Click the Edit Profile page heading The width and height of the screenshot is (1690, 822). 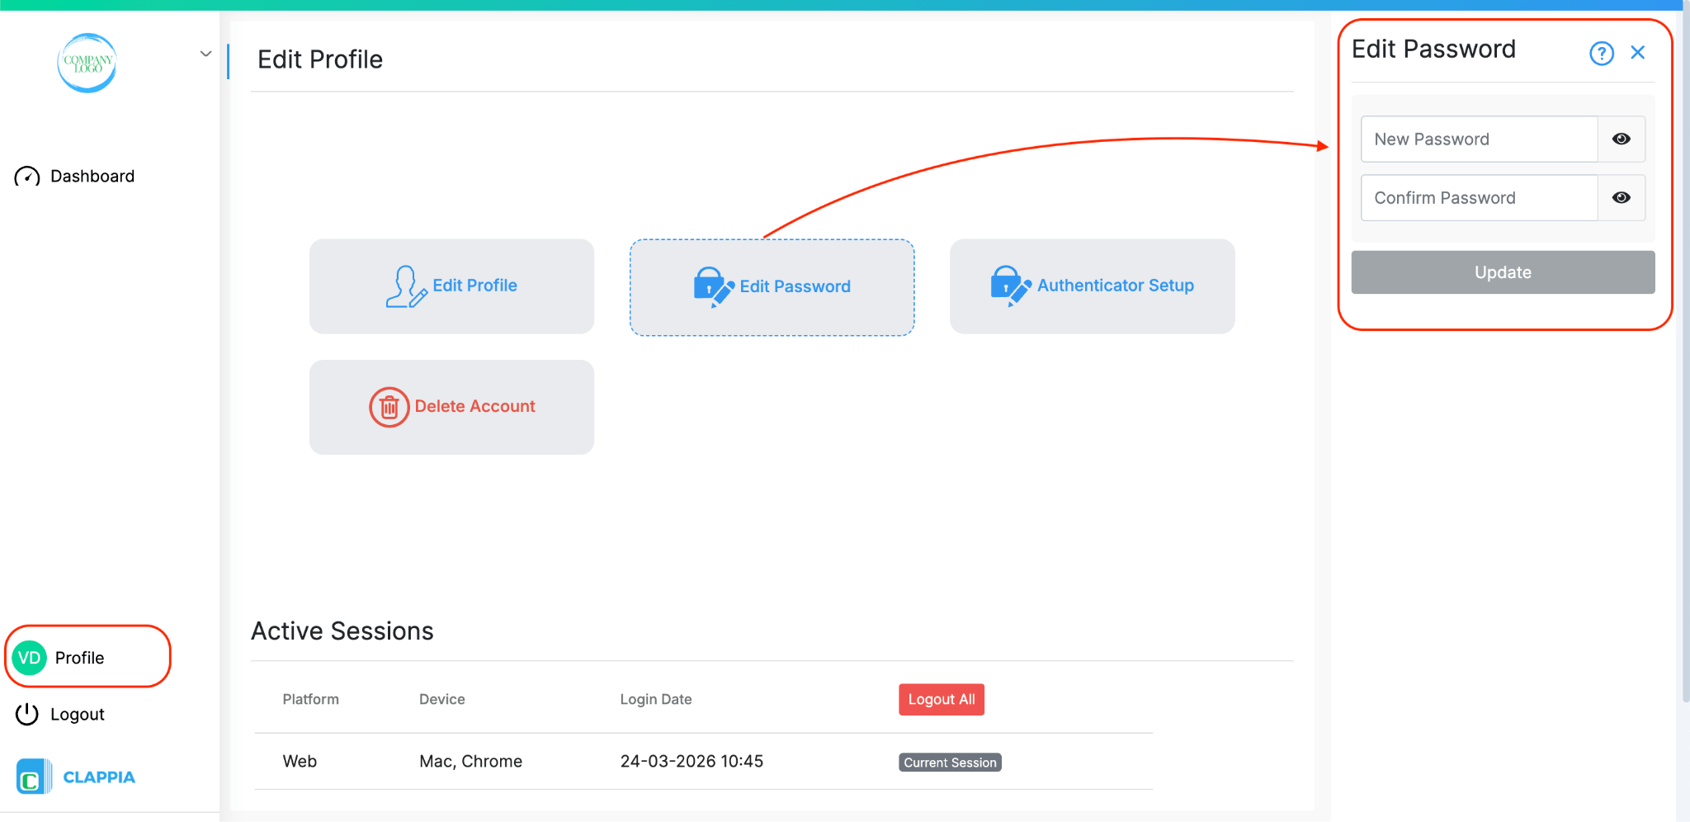[320, 59]
